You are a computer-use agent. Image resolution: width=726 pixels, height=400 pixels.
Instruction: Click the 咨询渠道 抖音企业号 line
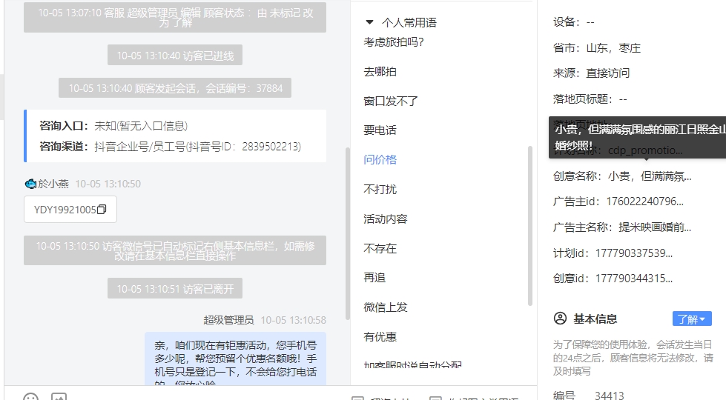170,147
